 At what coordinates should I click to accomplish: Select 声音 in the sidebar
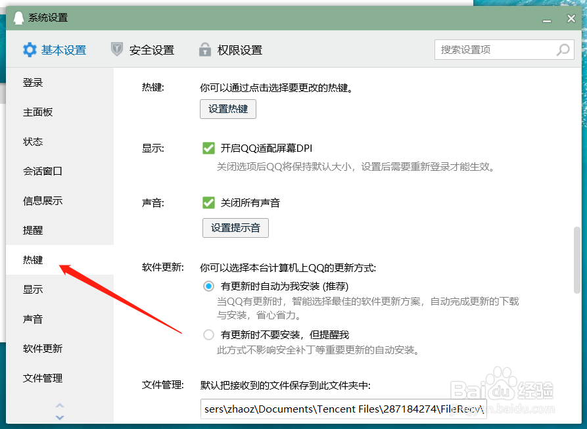click(60, 319)
